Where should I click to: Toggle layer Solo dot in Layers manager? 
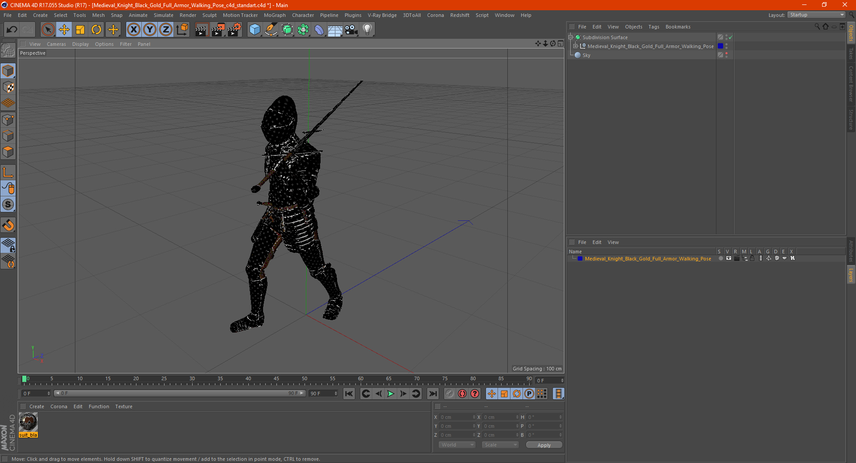point(720,258)
